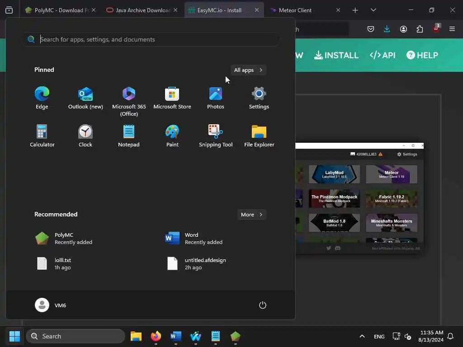Open notifications bell icon
Screen dimensions: 463x347
tap(450, 336)
